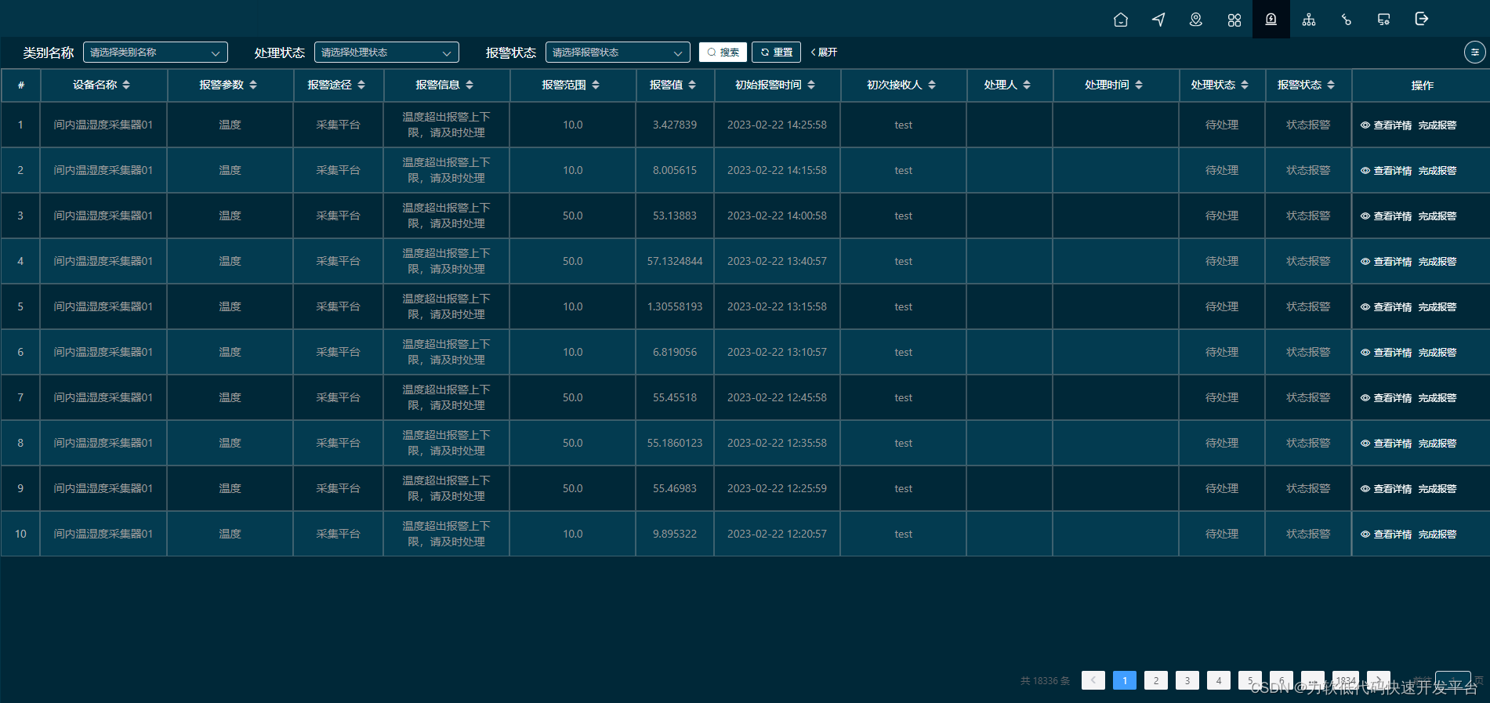Sort by 报警状态 column arrows
The width and height of the screenshot is (1490, 703).
[x=1331, y=85]
